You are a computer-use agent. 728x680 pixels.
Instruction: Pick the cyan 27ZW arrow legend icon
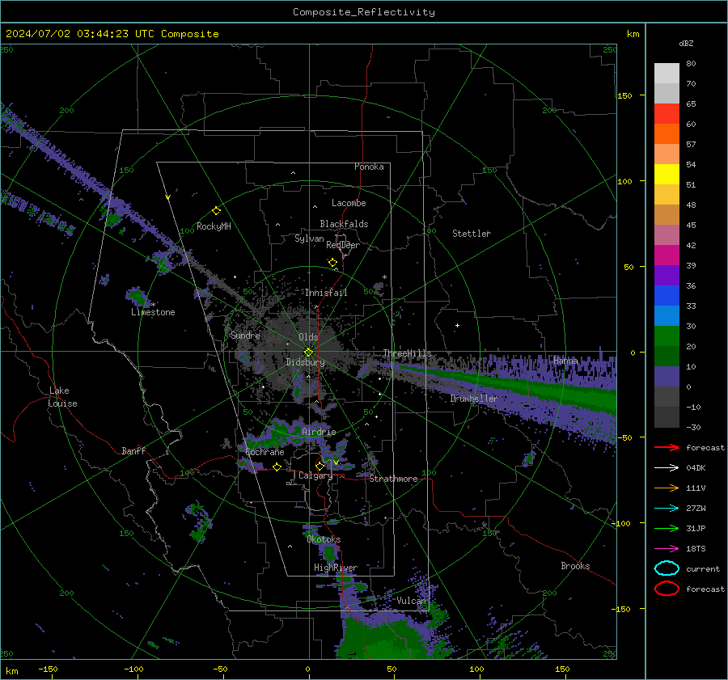pyautogui.click(x=667, y=509)
